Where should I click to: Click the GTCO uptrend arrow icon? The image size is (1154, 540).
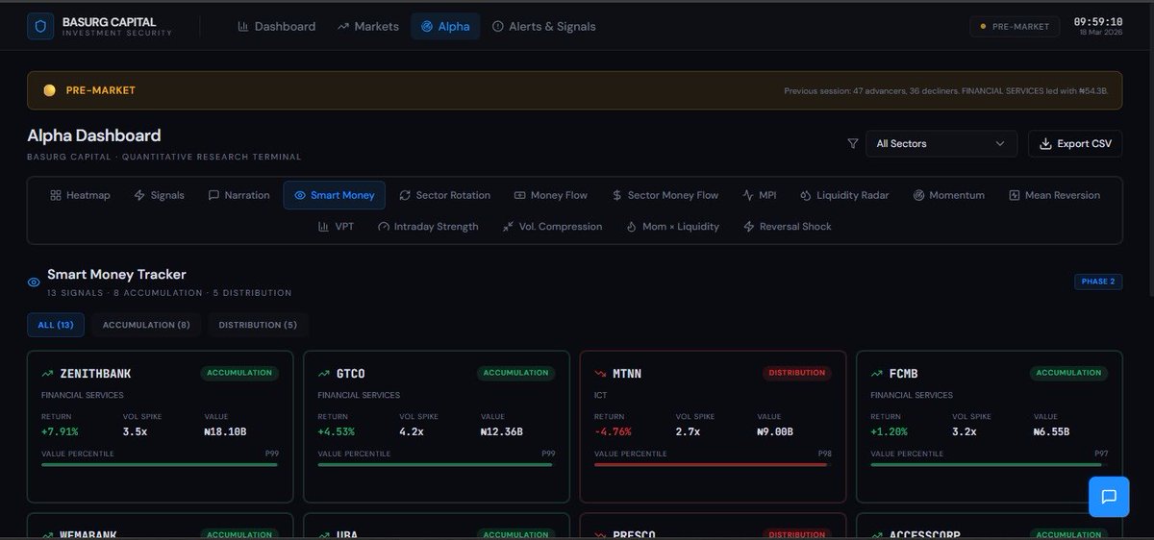(x=324, y=373)
